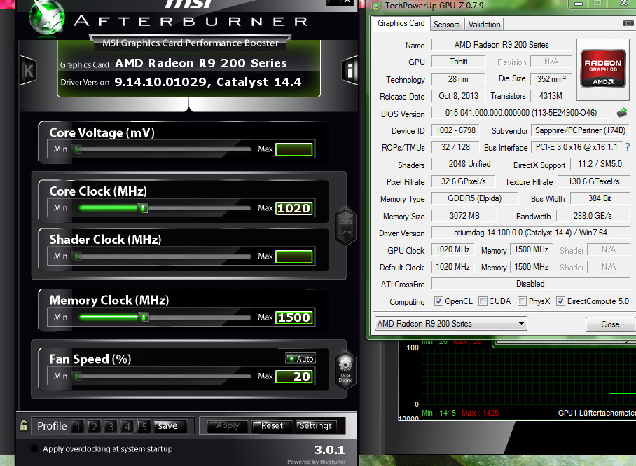Click the Radeon Graphics AMD logo
636x466 pixels.
(603, 69)
